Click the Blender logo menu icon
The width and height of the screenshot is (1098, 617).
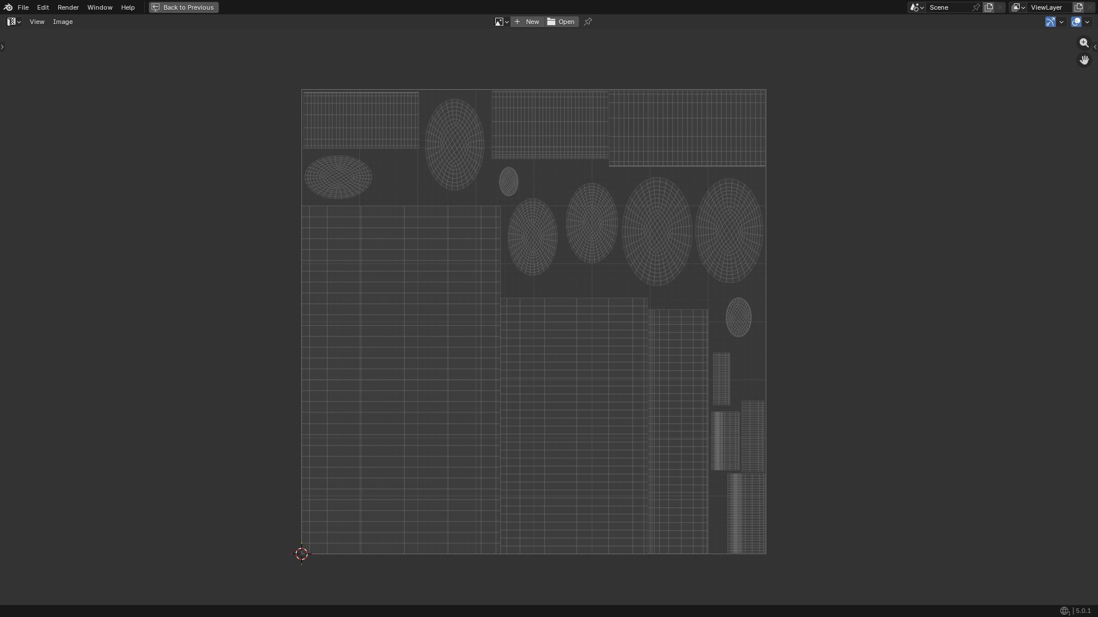point(8,7)
